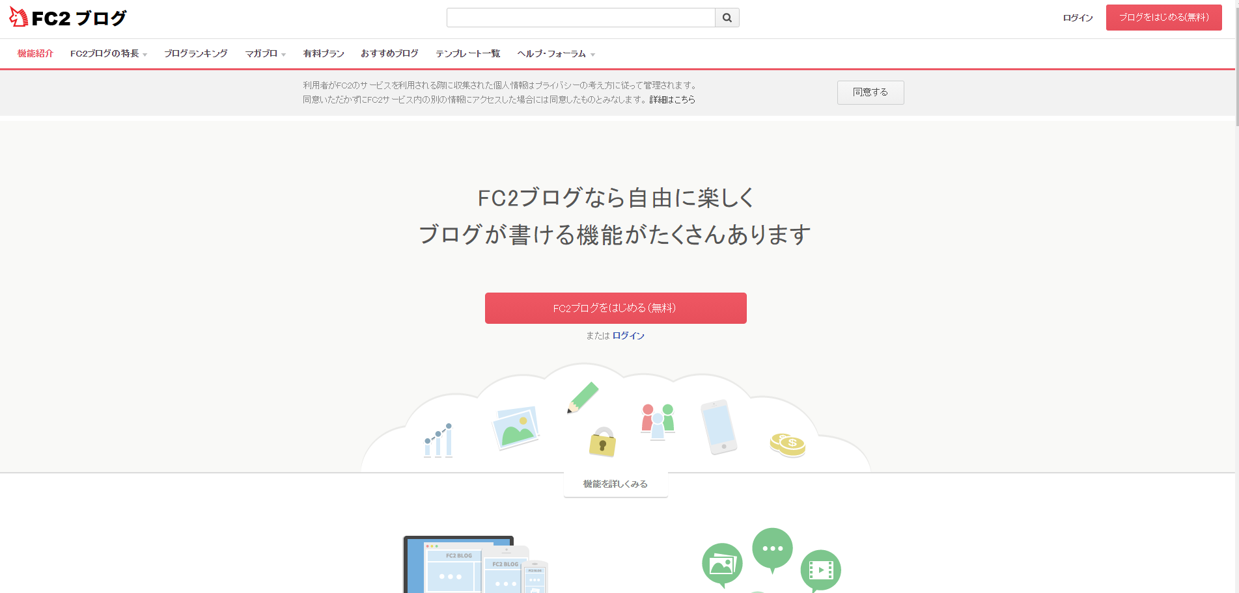Click the ログイン link in header
Screen dimensions: 1239x593
click(x=1078, y=18)
